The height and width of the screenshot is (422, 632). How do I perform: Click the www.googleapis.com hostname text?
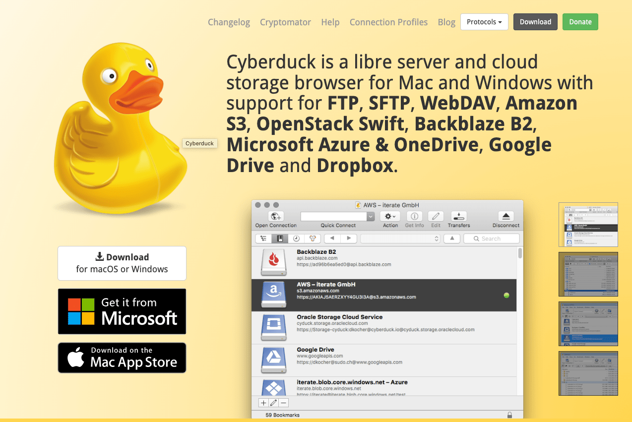(320, 356)
